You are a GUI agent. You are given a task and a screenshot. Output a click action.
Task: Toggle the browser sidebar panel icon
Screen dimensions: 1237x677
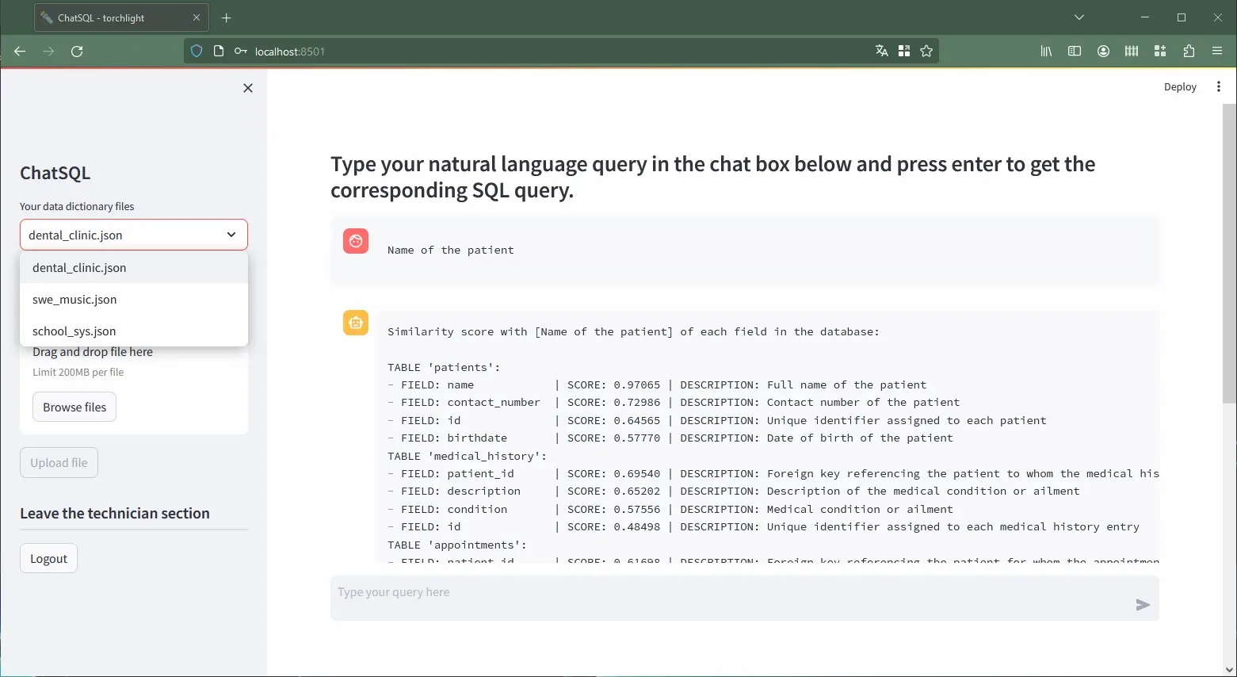[1075, 52]
